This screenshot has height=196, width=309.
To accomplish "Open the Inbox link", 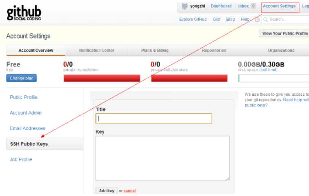I will point(243,6).
